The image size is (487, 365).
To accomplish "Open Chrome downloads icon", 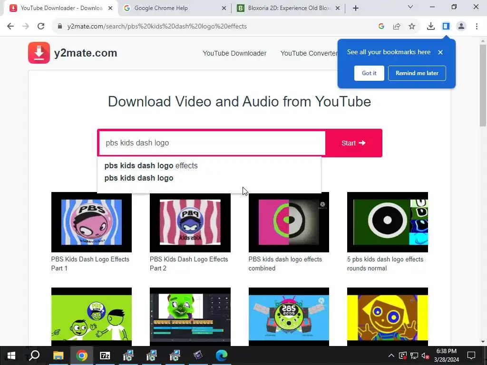I will tap(431, 27).
